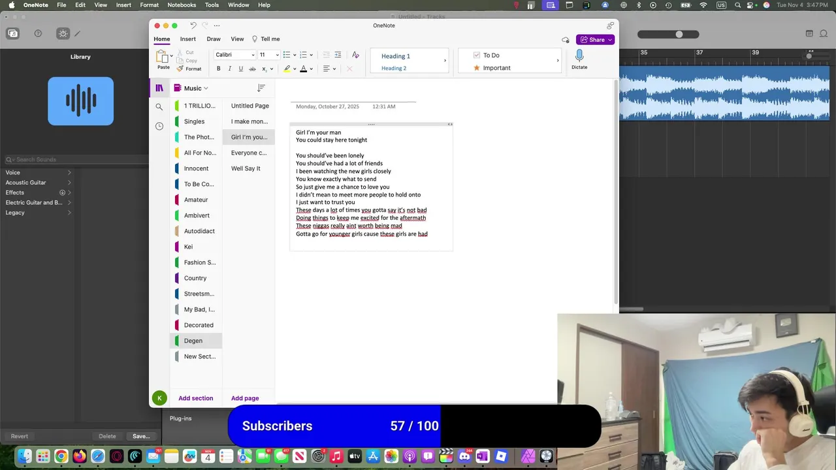The width and height of the screenshot is (836, 470).
Task: Apply the Important star tag
Action: (477, 68)
